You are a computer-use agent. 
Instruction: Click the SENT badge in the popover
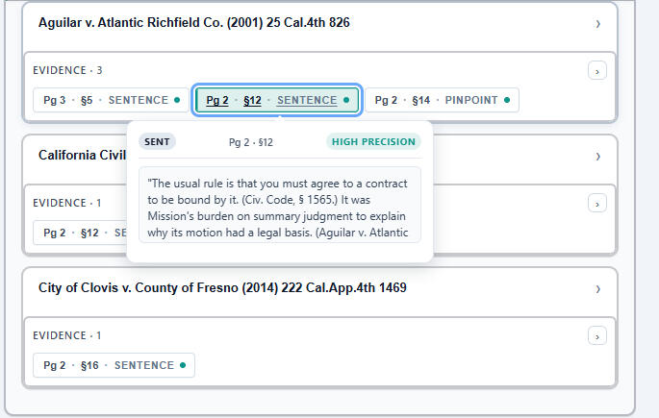158,142
